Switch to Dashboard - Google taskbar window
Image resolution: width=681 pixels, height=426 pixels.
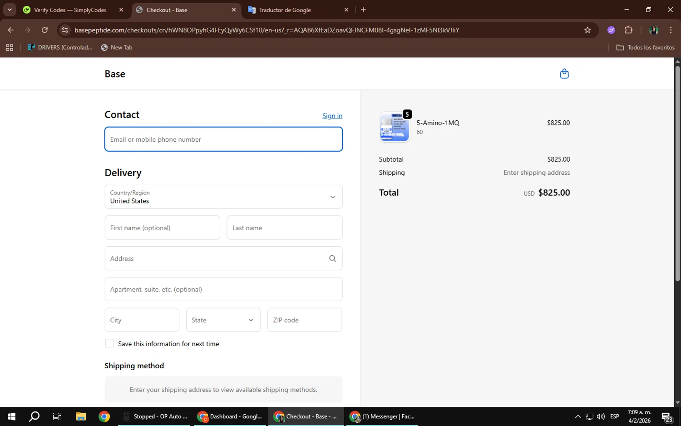230,416
